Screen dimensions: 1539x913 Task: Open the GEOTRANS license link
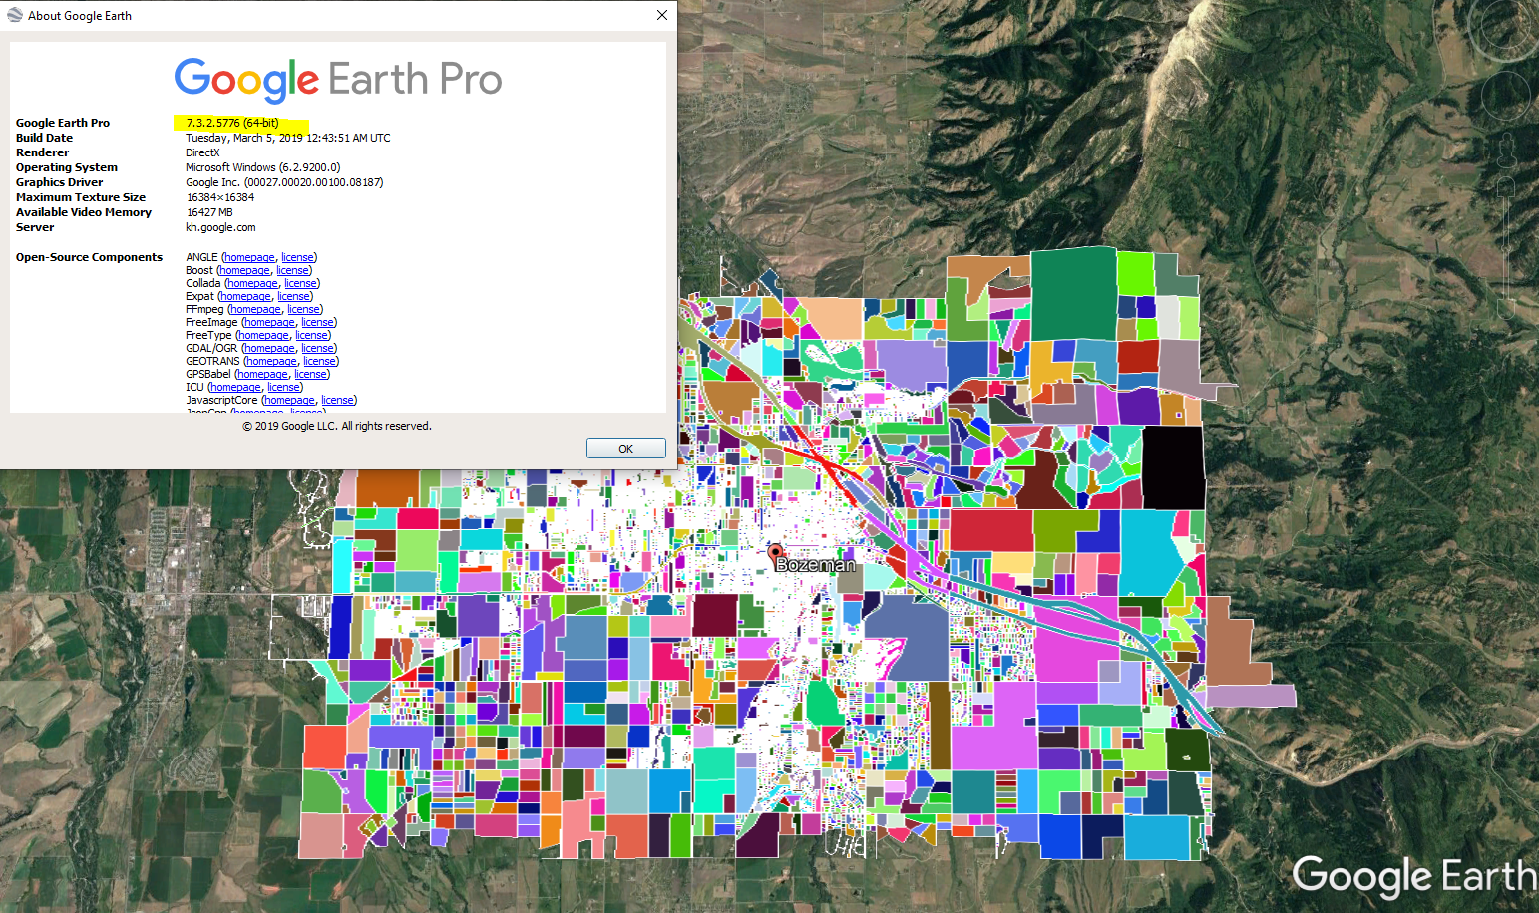click(319, 361)
